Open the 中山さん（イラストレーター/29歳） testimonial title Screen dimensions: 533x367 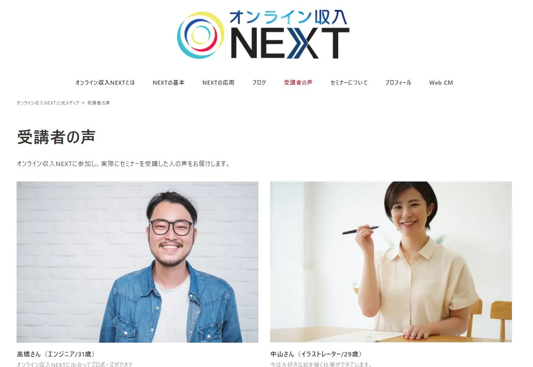click(x=316, y=354)
